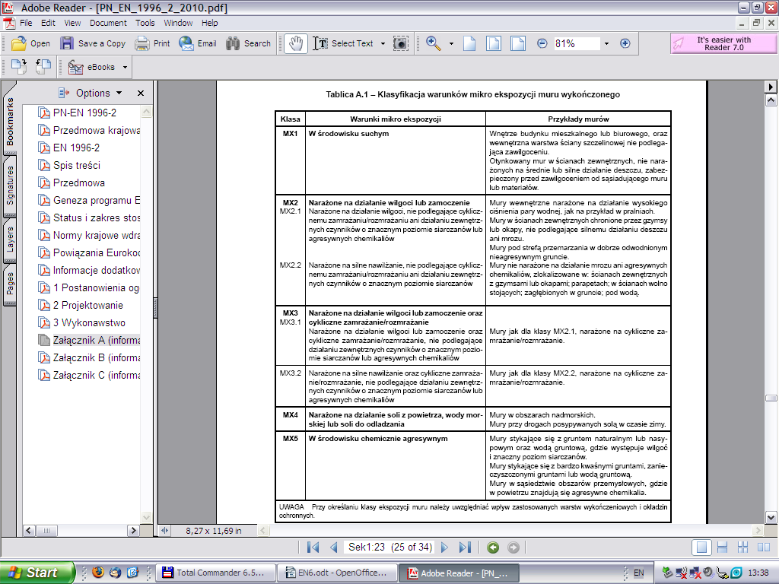Click the page number field 'Sek1:23'
The image size is (779, 584).
pyautogui.click(x=390, y=547)
